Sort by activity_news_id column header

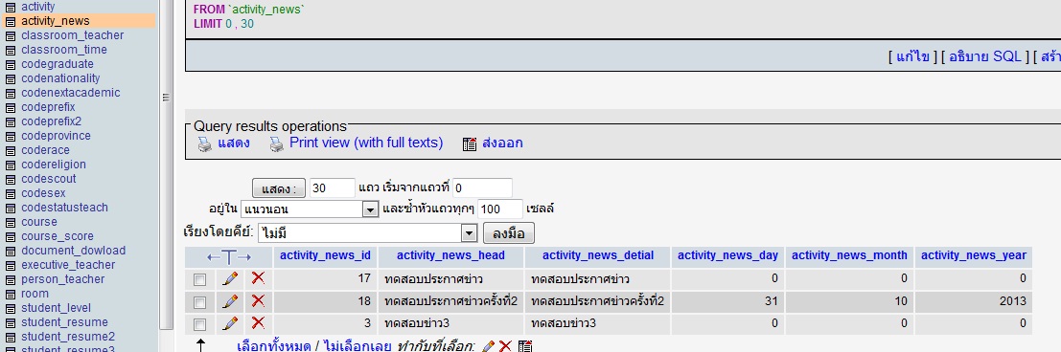(326, 255)
